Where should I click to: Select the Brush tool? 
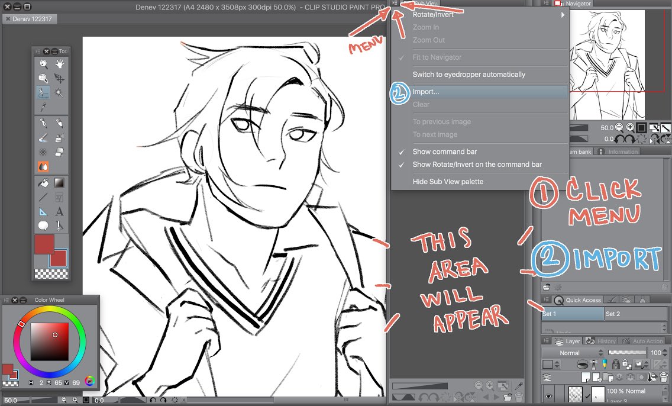point(43,138)
